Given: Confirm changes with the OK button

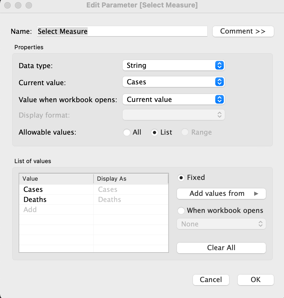Looking at the screenshot, I should click(255, 280).
